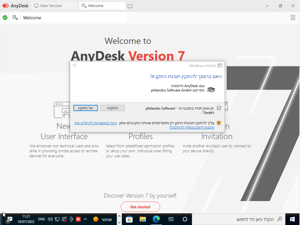Screen dimensions: 300x225
Task: Click the אל תתקין (Don't install) button
Action: click(x=86, y=108)
